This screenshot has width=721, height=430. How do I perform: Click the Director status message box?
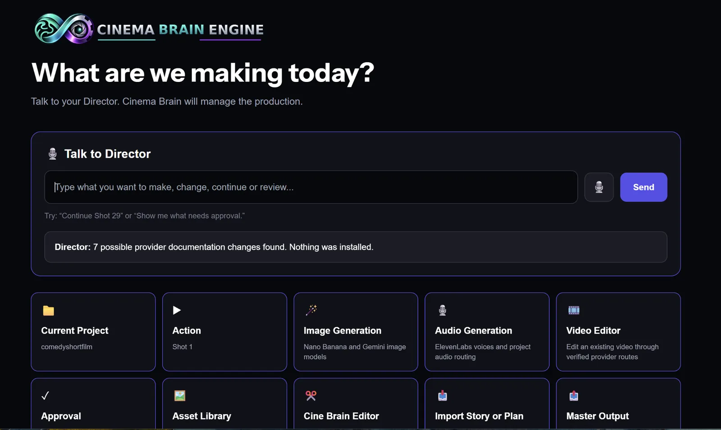pos(356,247)
